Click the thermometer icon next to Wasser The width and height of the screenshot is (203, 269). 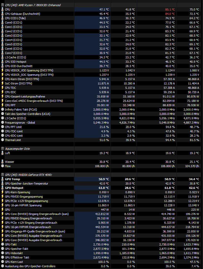(2, 162)
